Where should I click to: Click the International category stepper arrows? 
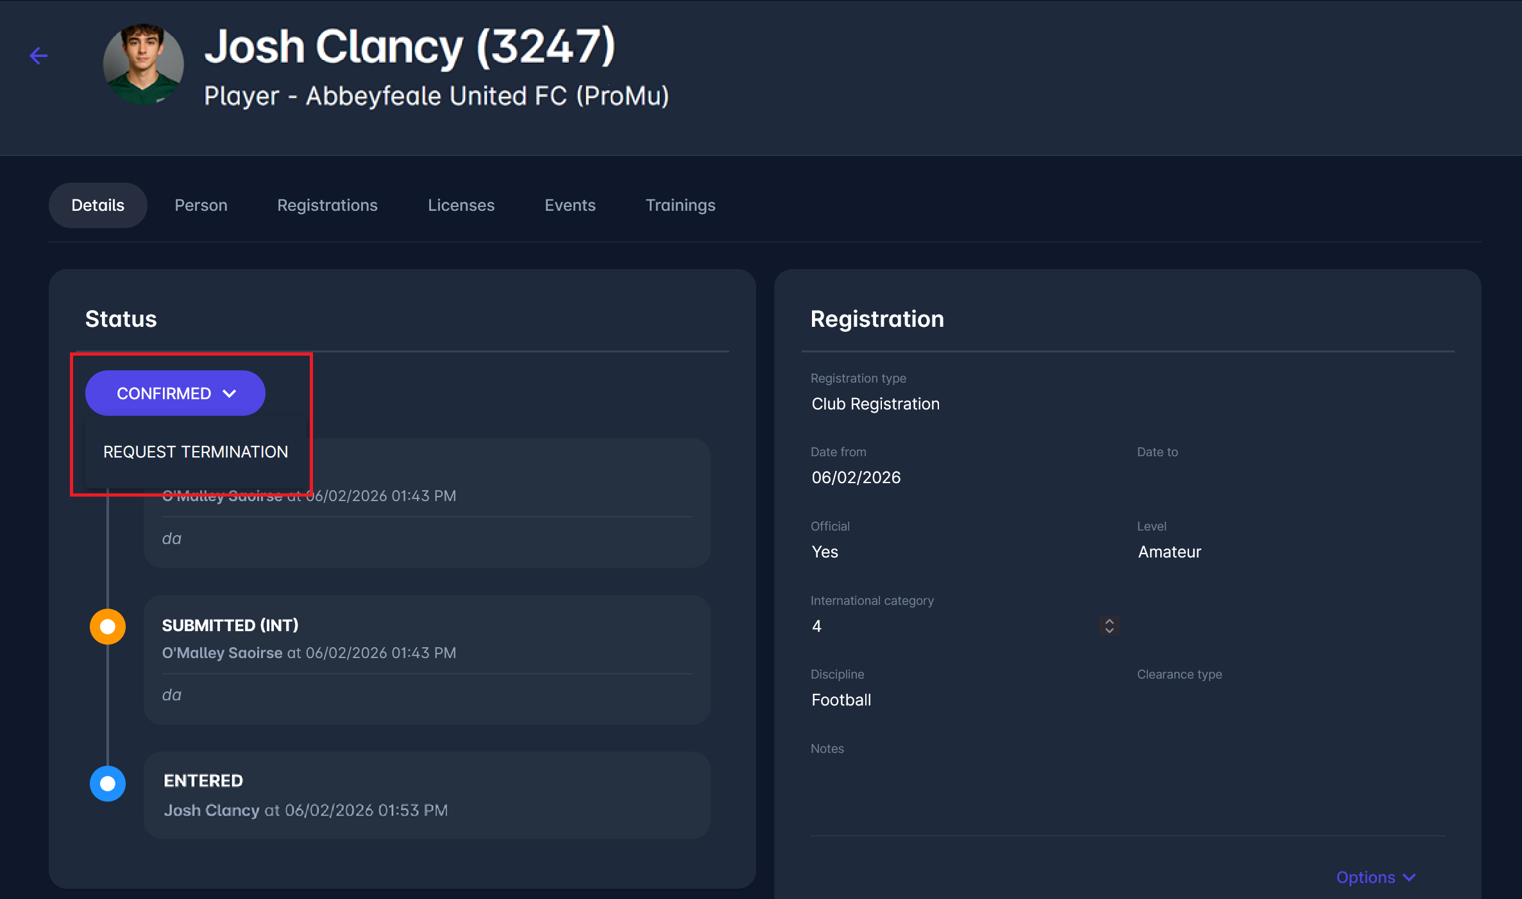tap(1109, 625)
